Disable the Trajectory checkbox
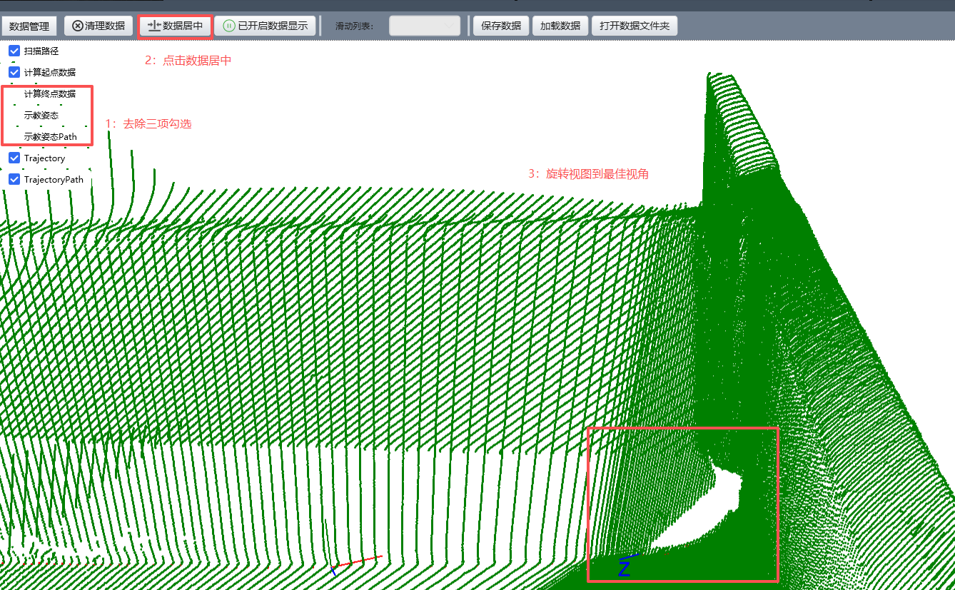Screen dimensions: 955x590 click(14, 158)
